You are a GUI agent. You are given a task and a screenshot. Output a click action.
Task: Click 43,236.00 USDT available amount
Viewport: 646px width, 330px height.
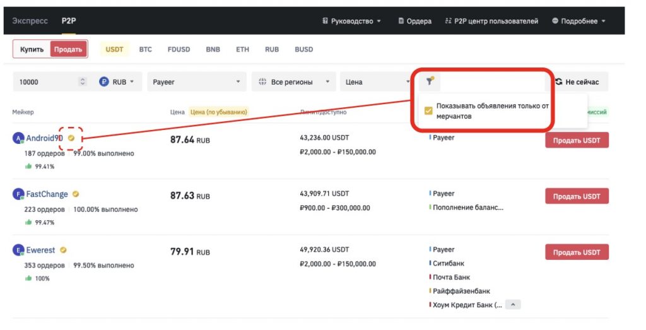324,138
